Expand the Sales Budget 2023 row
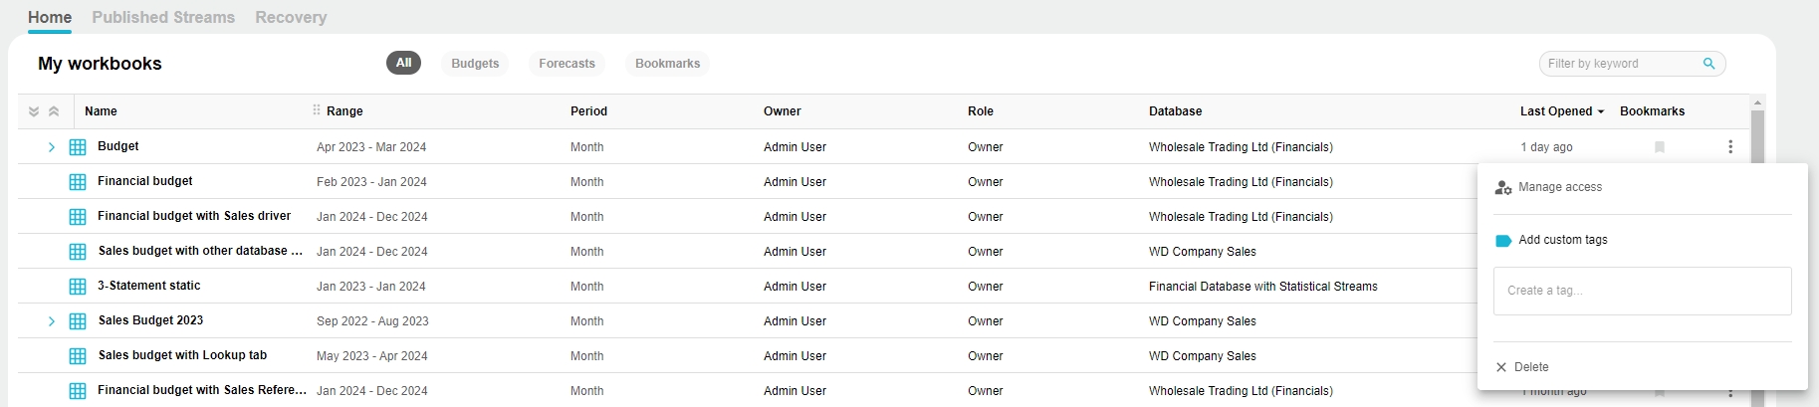 point(52,321)
